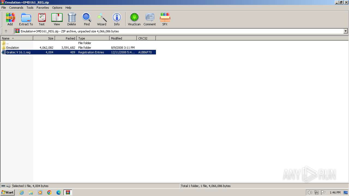
Task: Open Action Center flag tray icon
Action: tap(323, 192)
